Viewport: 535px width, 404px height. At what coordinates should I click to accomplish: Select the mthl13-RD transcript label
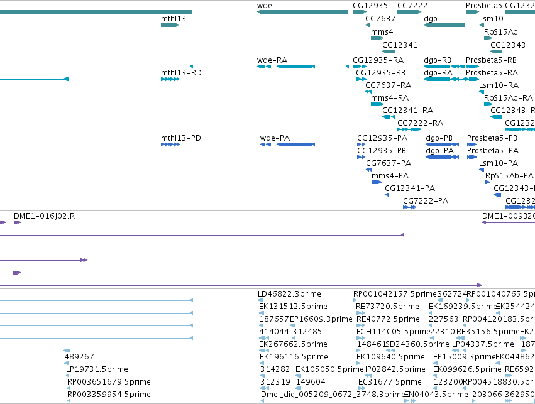point(181,73)
